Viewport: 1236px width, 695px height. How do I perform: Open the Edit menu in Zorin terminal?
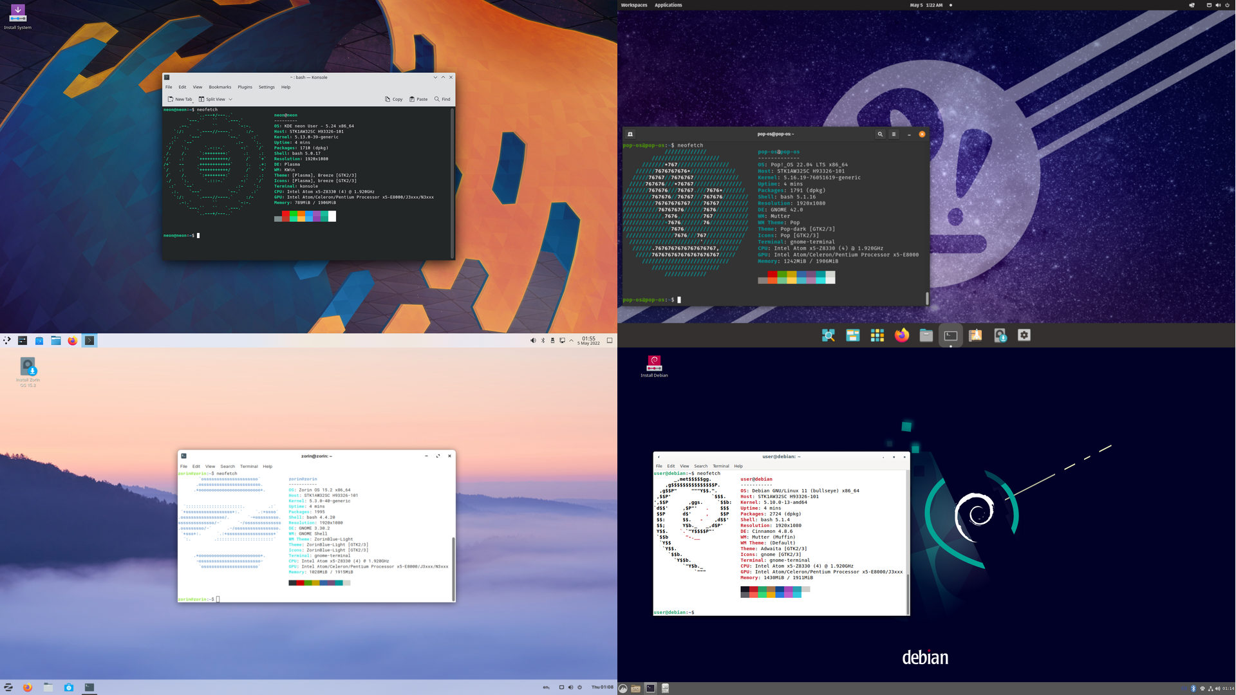pos(196,467)
